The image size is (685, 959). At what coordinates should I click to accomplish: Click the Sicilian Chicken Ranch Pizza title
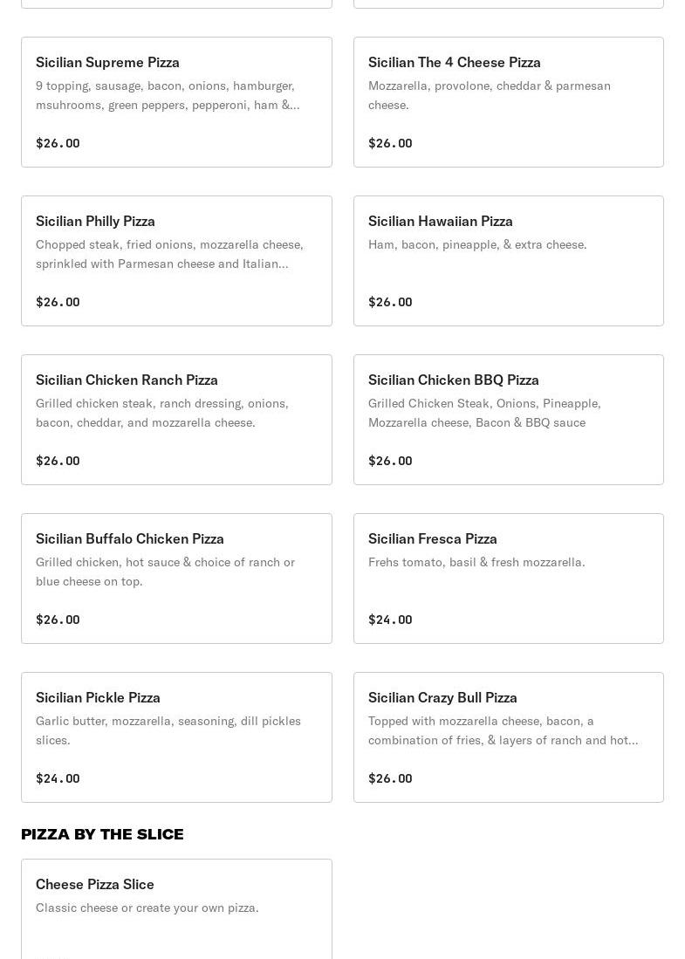(127, 380)
